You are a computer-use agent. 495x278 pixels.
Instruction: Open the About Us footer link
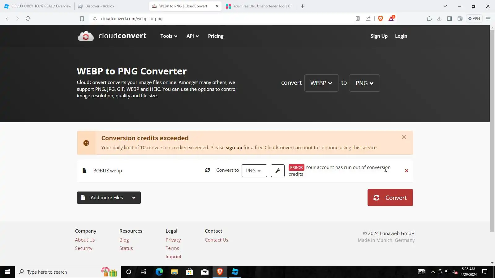coord(85,240)
